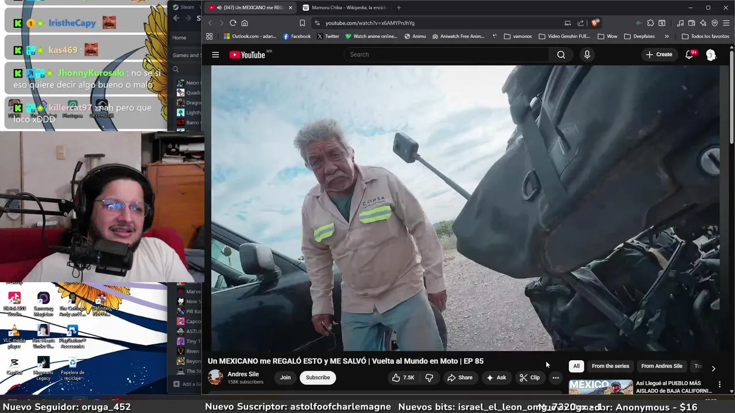Close the YouTube browser tab
The height and width of the screenshot is (413, 735).
(x=291, y=7)
